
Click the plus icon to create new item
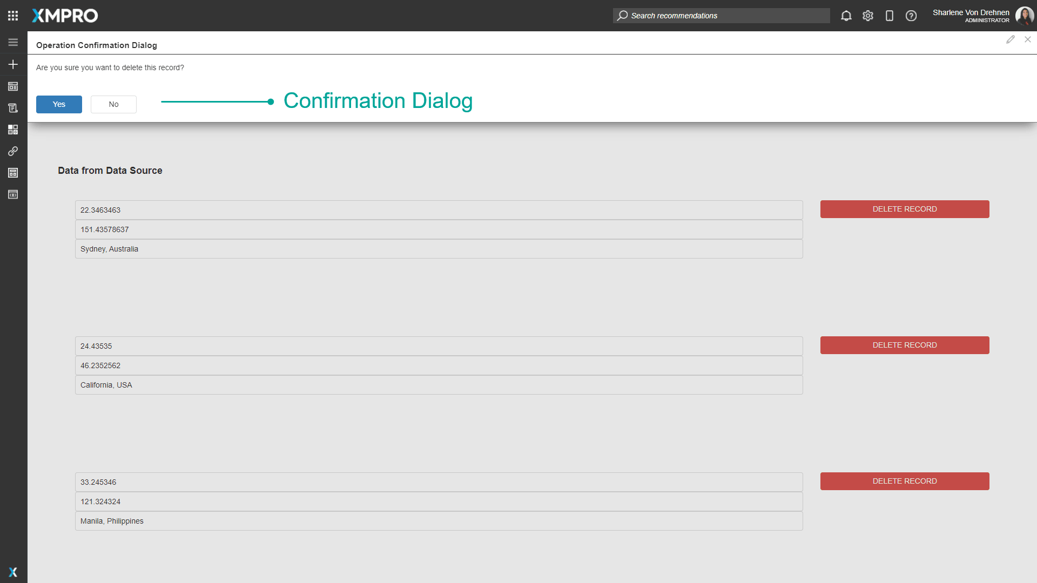pos(13,64)
